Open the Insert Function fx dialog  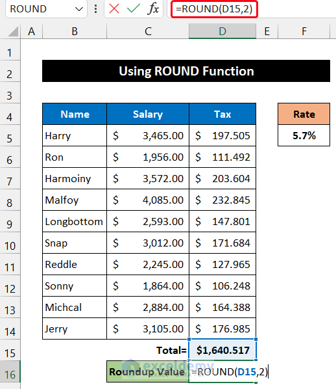pos(153,9)
